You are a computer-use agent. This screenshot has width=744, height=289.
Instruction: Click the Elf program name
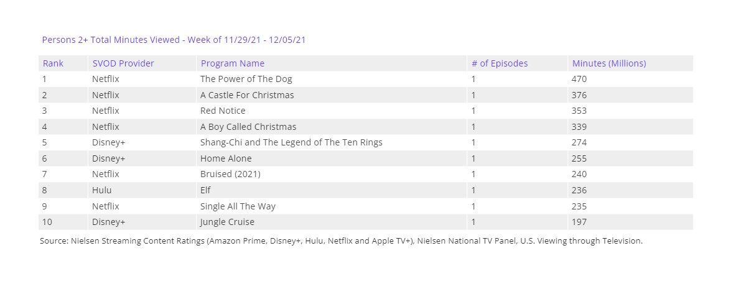206,190
